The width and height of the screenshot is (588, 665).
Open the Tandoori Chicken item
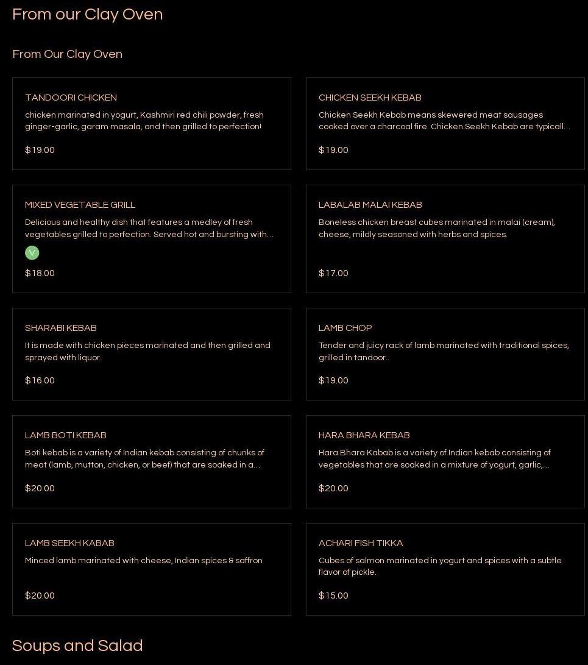click(x=71, y=98)
